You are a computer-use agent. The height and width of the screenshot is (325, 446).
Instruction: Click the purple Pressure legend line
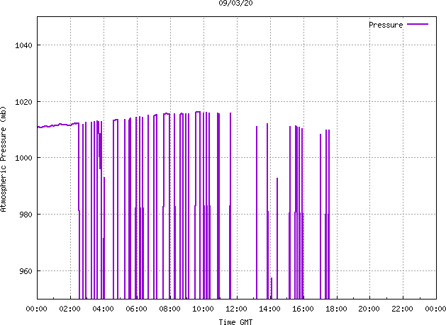pos(418,25)
